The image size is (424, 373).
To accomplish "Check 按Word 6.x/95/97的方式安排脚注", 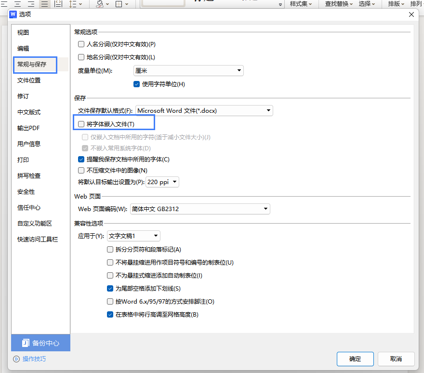I will tap(110, 301).
